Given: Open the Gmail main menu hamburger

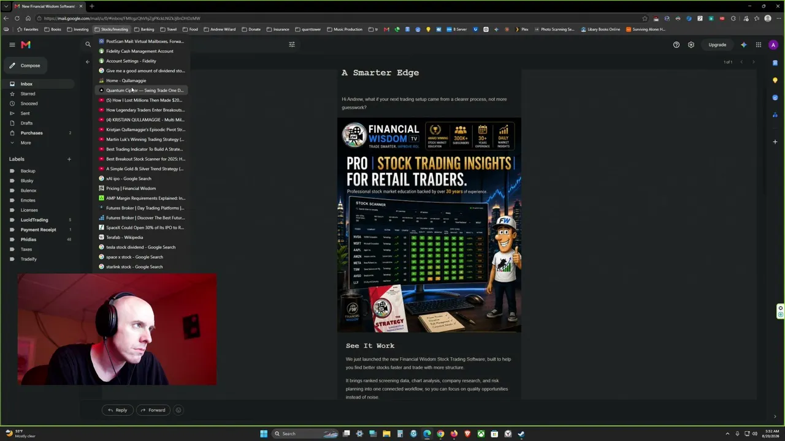Looking at the screenshot, I should click(x=12, y=45).
